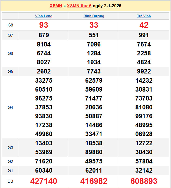Click the red G8 number 93
Image resolution: width=171 pixels, height=188 pixels.
click(44, 25)
